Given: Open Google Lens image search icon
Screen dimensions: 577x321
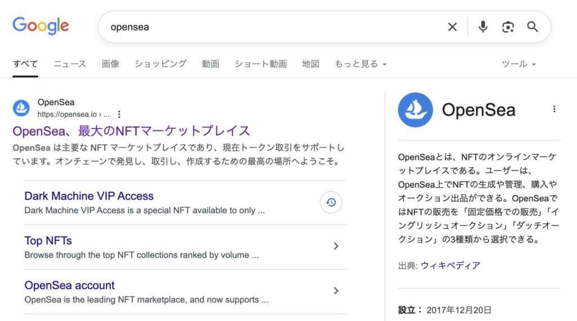Looking at the screenshot, I should pos(508,27).
